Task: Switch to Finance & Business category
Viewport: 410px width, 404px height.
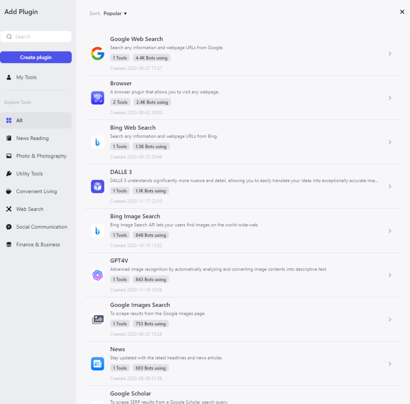Action: [38, 245]
